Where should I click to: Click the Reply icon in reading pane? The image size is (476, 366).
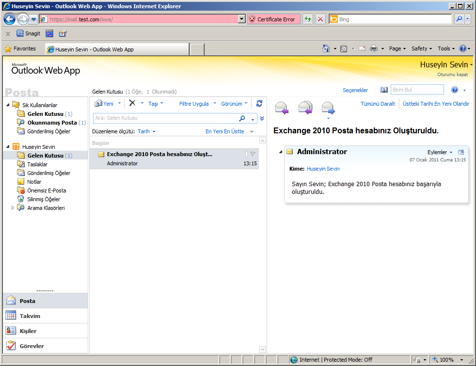click(282, 108)
